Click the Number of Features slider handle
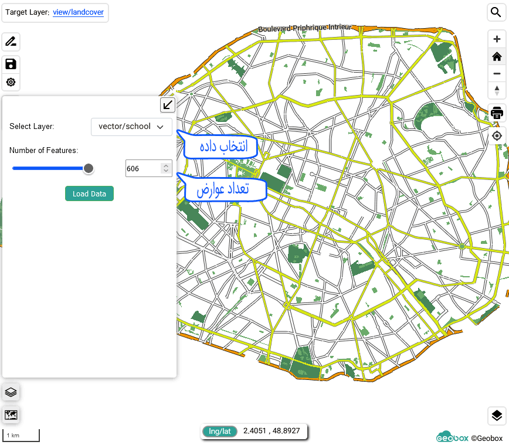This screenshot has width=509, height=445. (x=89, y=169)
